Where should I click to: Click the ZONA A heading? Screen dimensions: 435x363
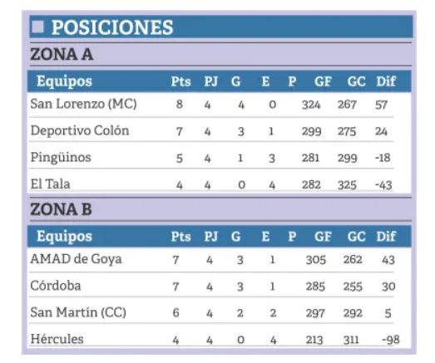point(62,54)
